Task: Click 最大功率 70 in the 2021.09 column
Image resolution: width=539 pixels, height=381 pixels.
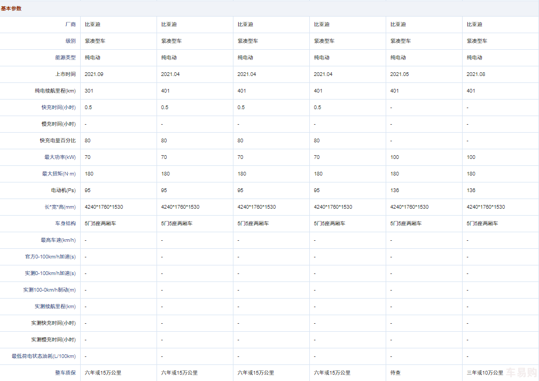Action: 88,157
